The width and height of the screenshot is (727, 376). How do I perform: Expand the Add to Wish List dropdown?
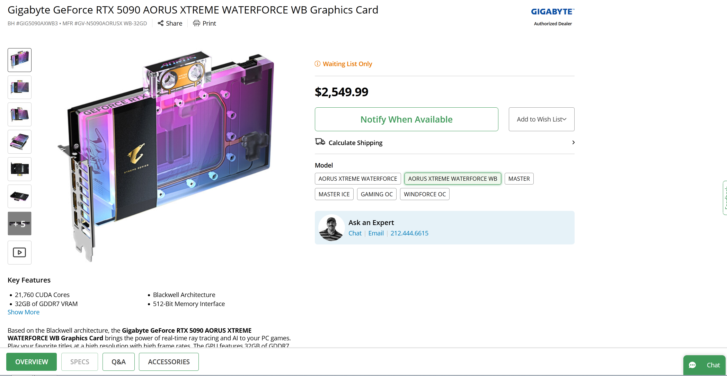541,119
